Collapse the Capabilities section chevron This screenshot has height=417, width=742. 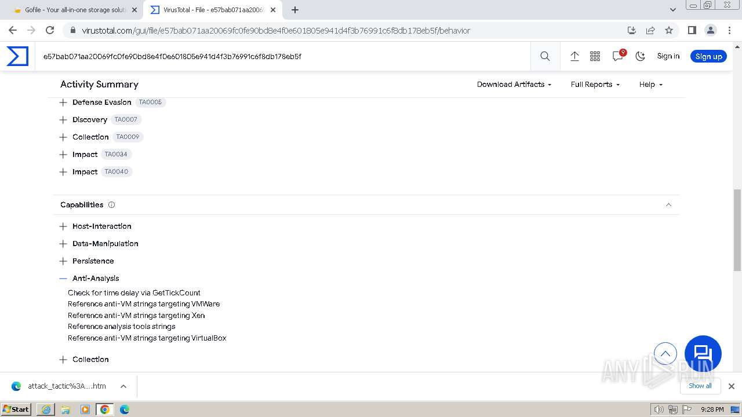coord(668,205)
